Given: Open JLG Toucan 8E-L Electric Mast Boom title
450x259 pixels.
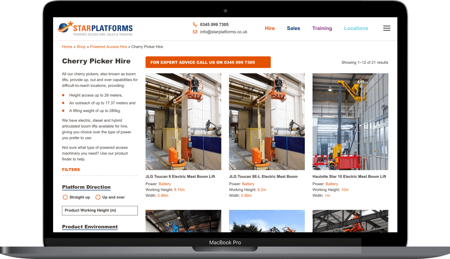Looking at the screenshot, I should [x=263, y=176].
